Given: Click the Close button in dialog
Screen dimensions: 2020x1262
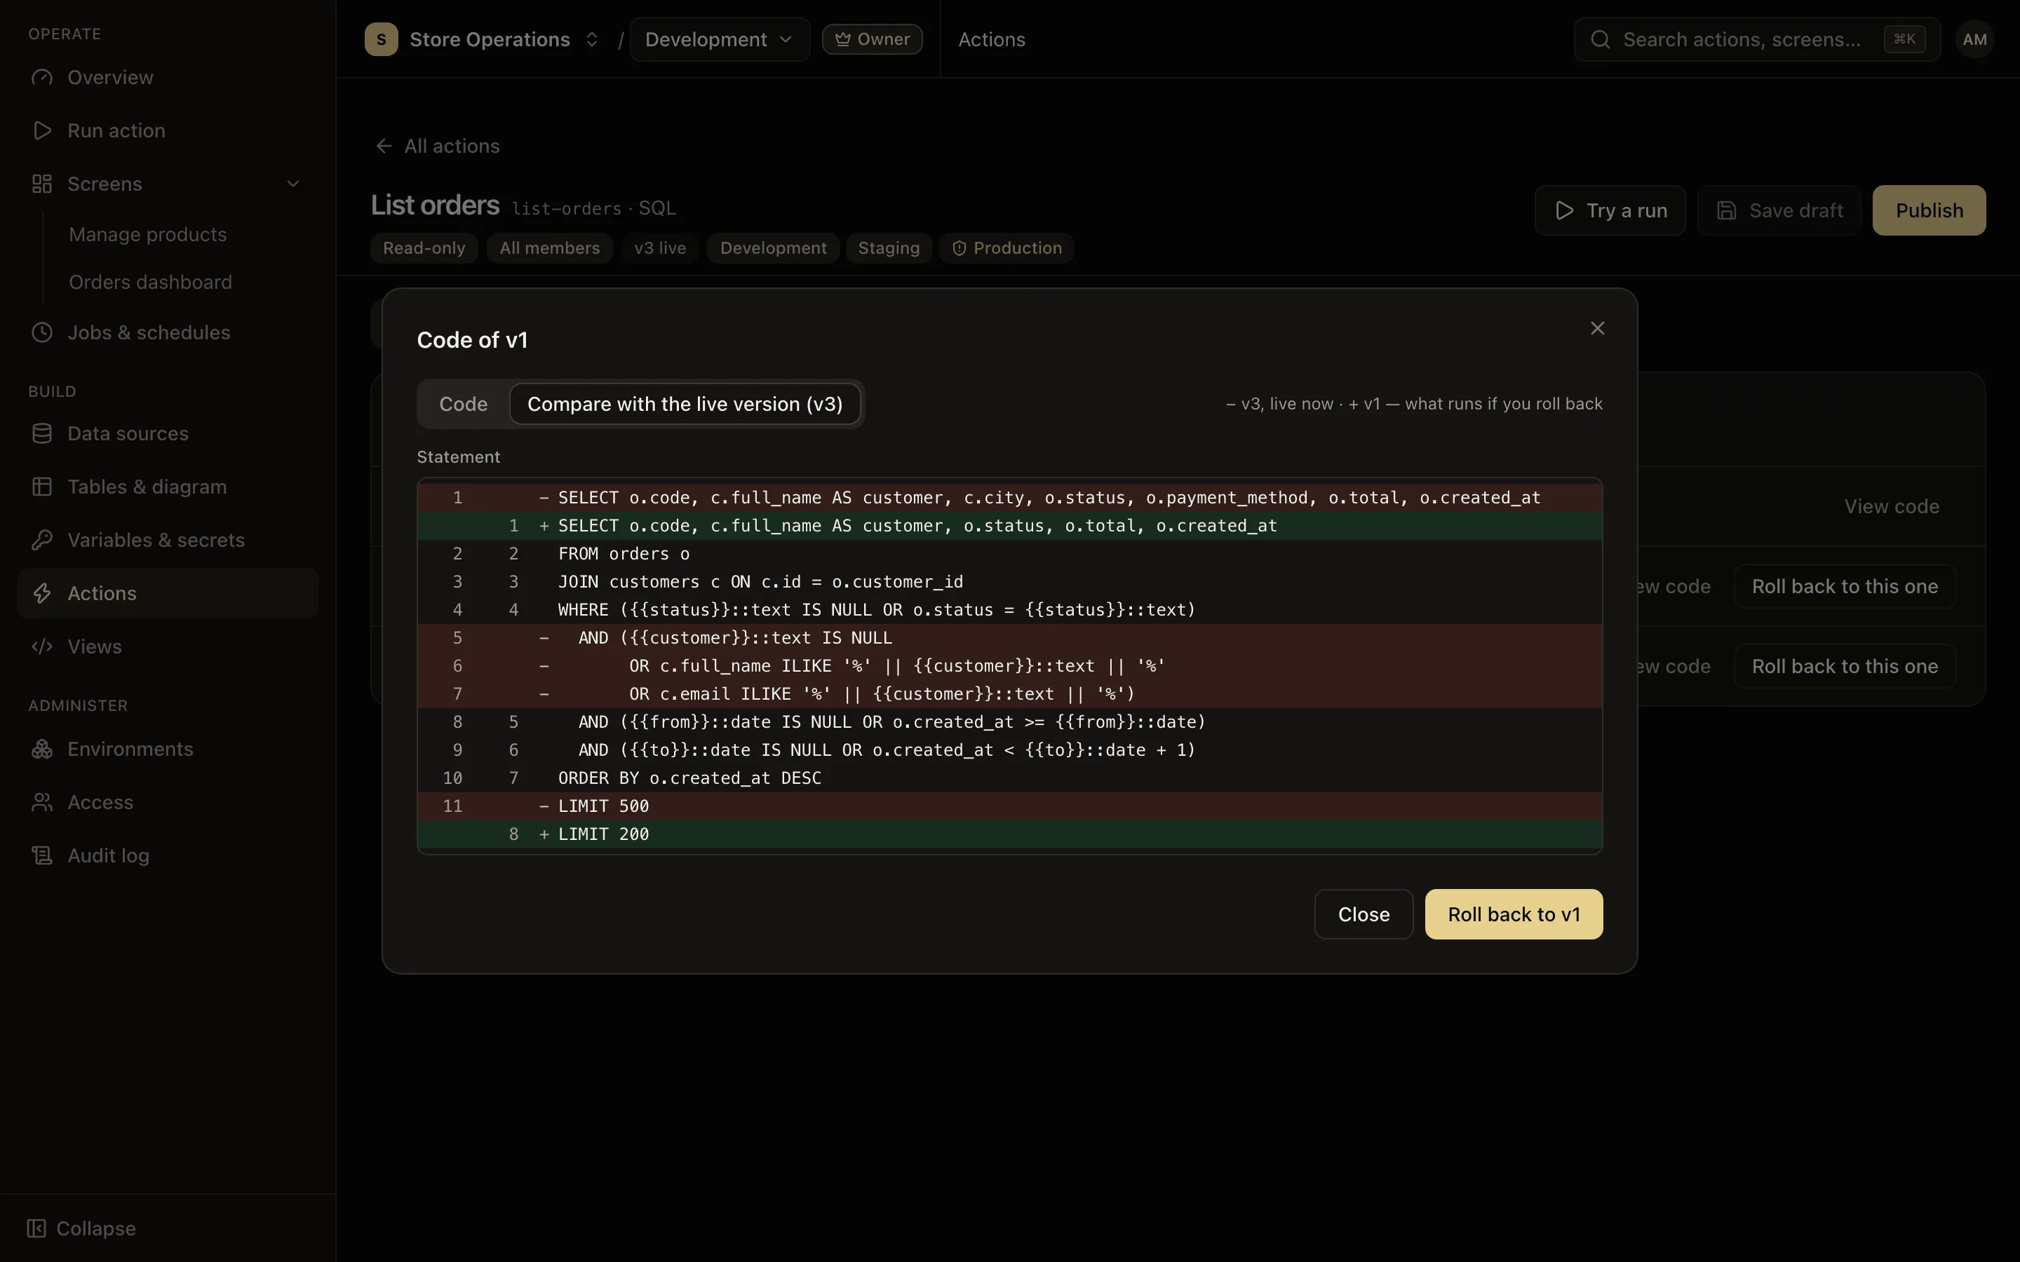Looking at the screenshot, I should pos(1363,915).
